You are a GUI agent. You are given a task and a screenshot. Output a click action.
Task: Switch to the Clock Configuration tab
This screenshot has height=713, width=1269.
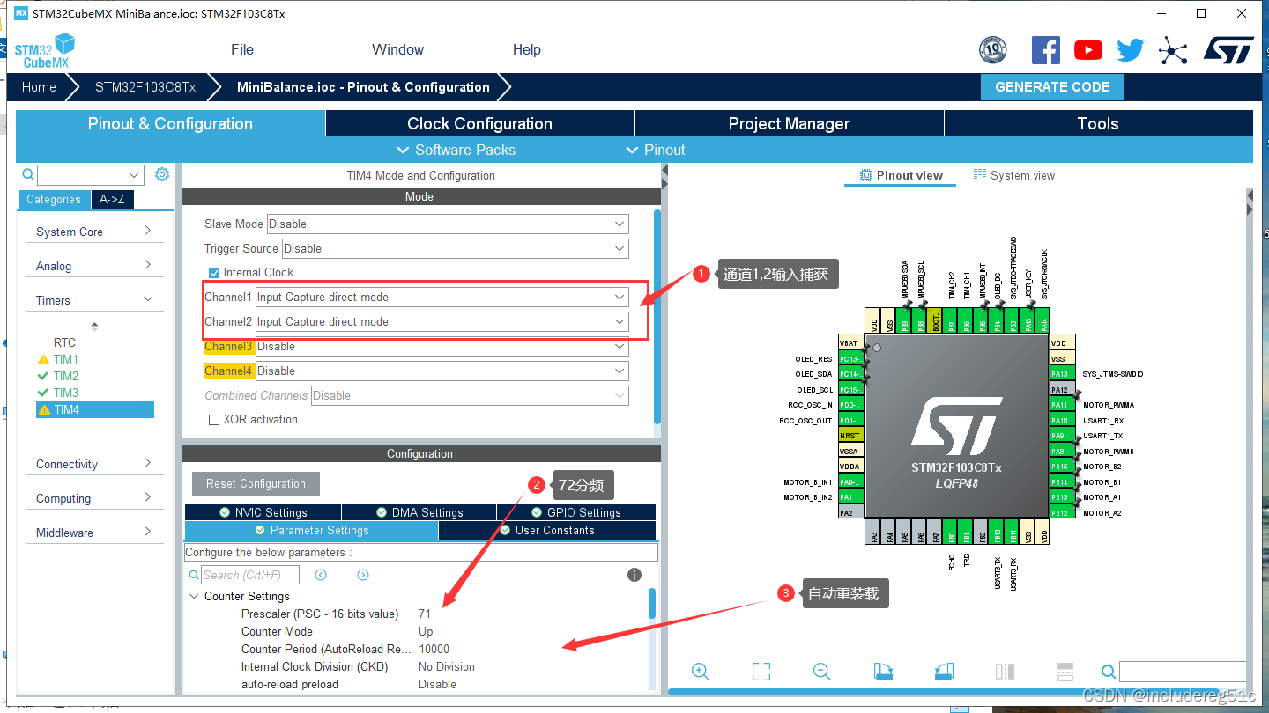[x=479, y=123]
